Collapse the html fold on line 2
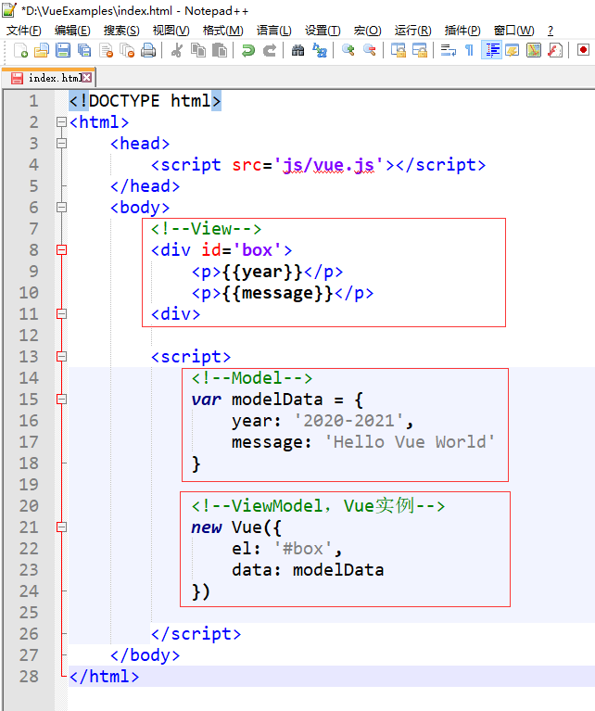The width and height of the screenshot is (595, 711). point(62,122)
